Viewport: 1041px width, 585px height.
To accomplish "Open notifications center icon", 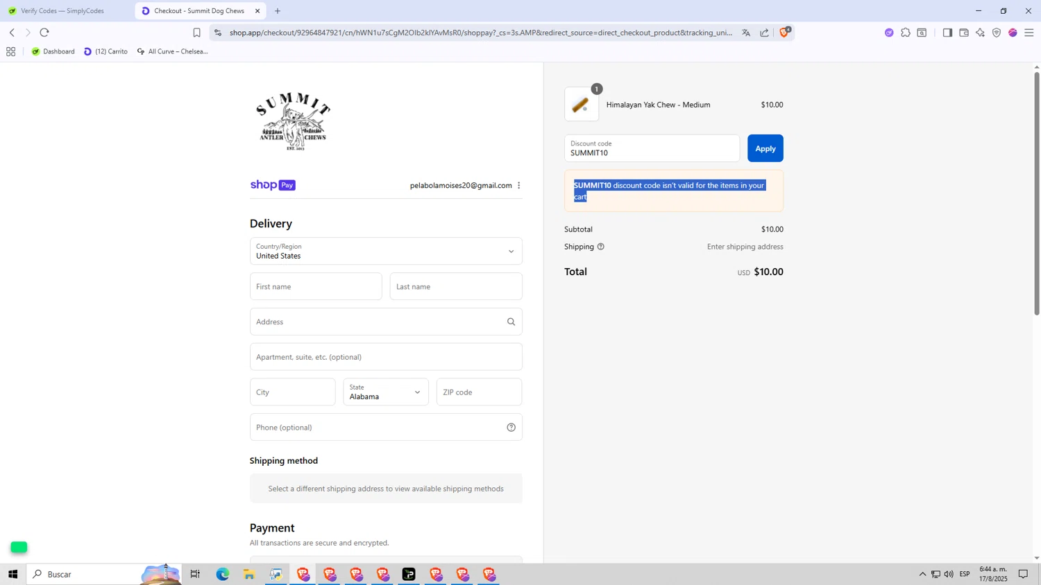I will click(x=1023, y=574).
